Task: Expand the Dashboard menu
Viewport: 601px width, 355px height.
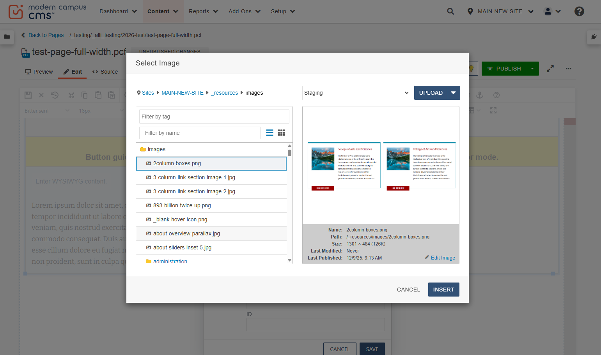Action: click(x=118, y=11)
